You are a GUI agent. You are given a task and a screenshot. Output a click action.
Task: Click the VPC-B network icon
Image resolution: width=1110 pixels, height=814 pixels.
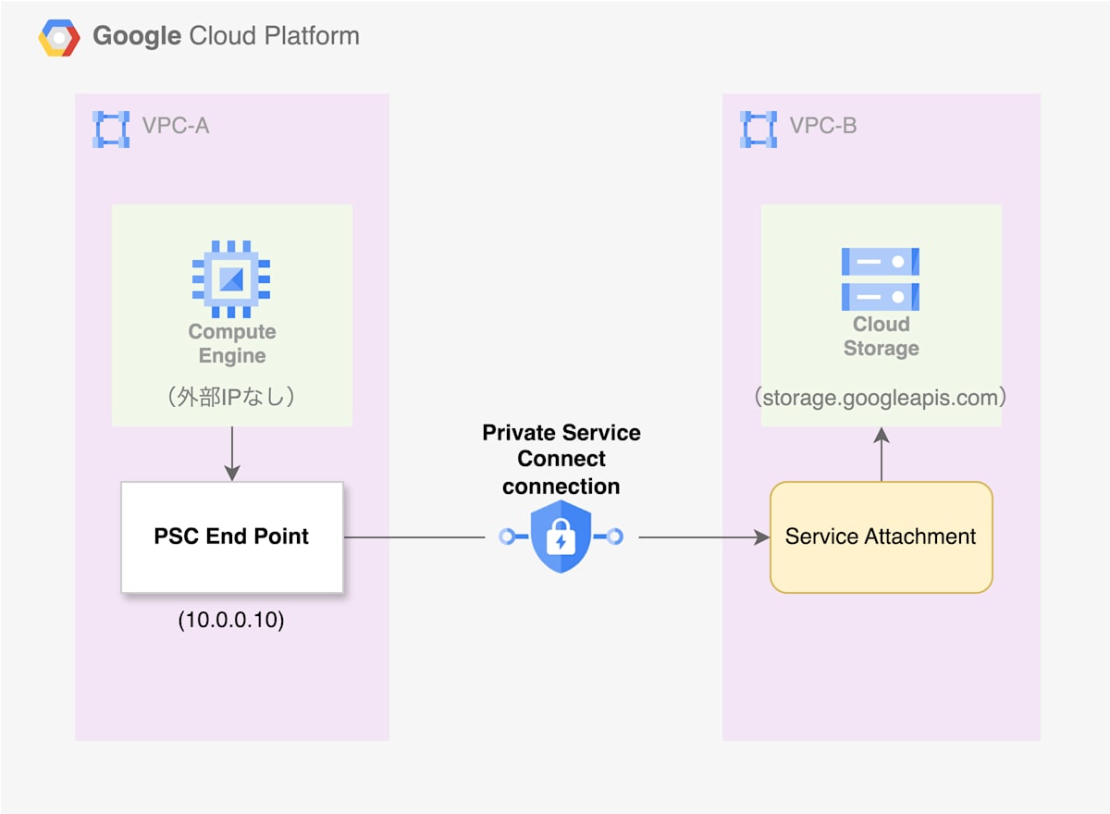pos(758,129)
